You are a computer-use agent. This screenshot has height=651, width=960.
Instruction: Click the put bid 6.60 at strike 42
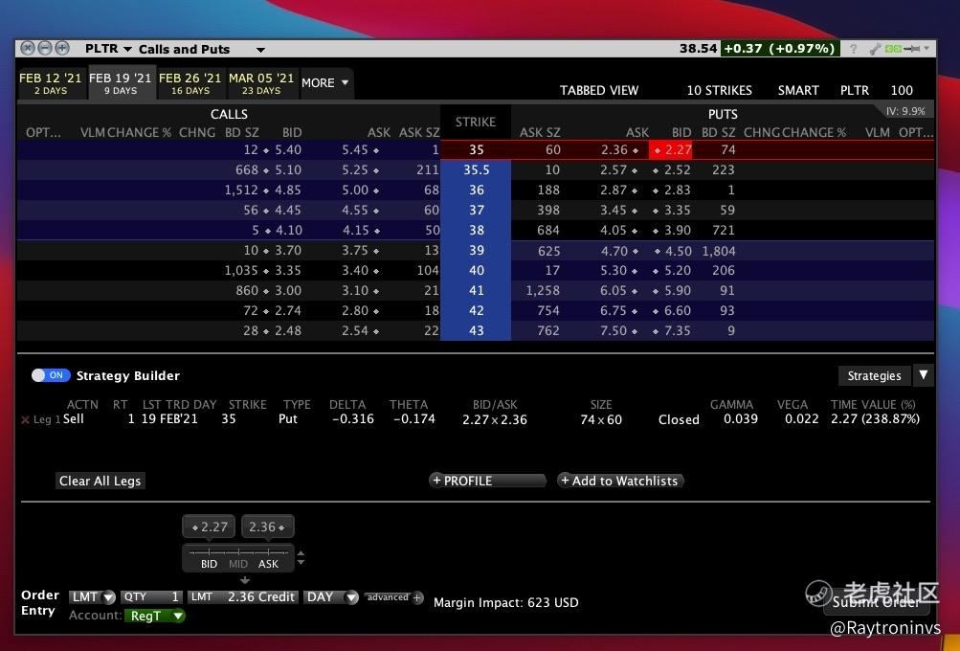[x=677, y=310]
